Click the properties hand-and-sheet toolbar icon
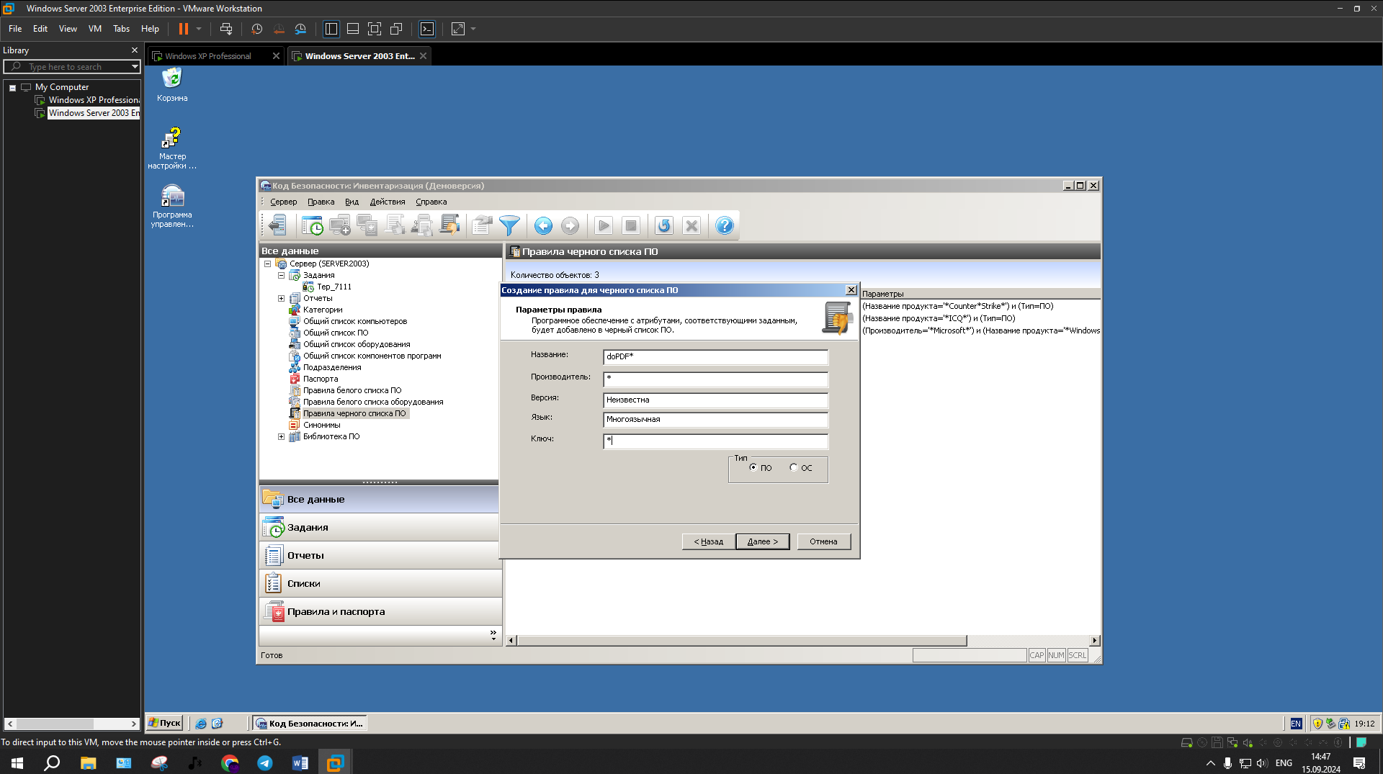The width and height of the screenshot is (1383, 774). pyautogui.click(x=482, y=226)
